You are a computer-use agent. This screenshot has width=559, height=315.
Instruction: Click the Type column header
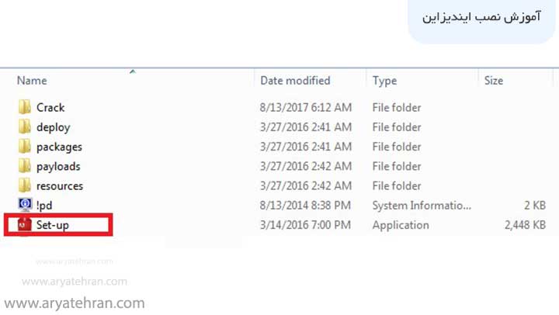[384, 81]
